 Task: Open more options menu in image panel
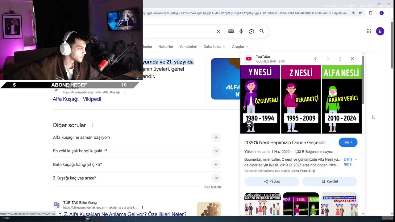pos(340,59)
